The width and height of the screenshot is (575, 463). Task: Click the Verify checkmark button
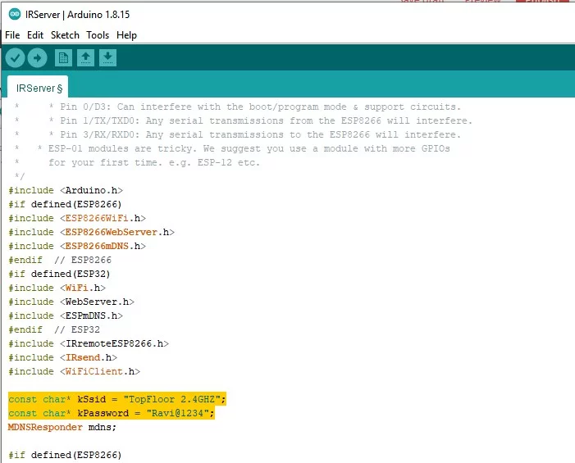pos(15,58)
